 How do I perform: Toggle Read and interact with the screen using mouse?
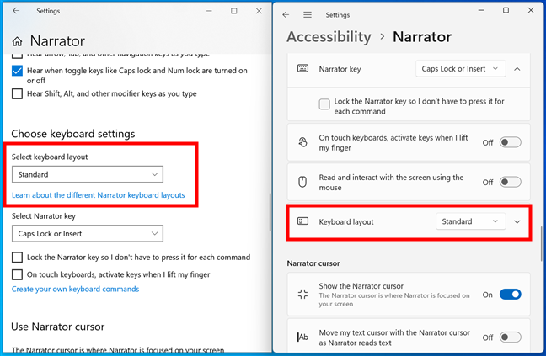[x=510, y=182]
